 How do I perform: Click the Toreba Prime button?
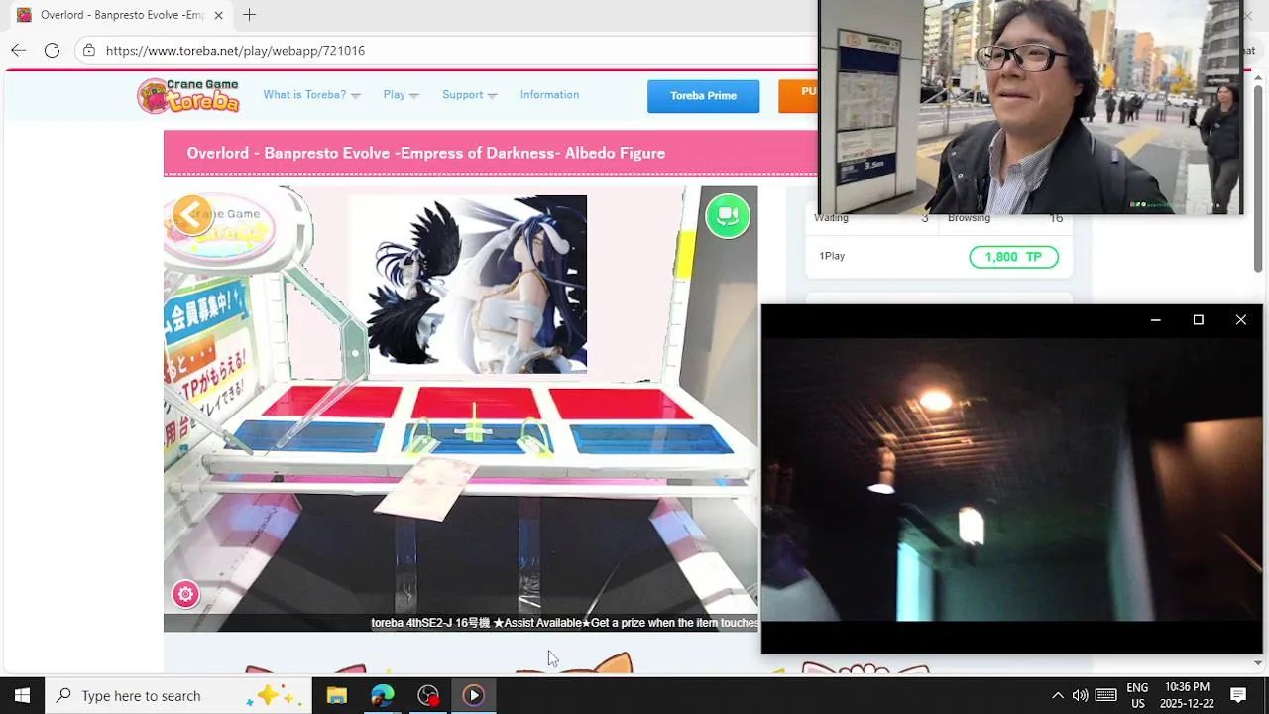(703, 96)
